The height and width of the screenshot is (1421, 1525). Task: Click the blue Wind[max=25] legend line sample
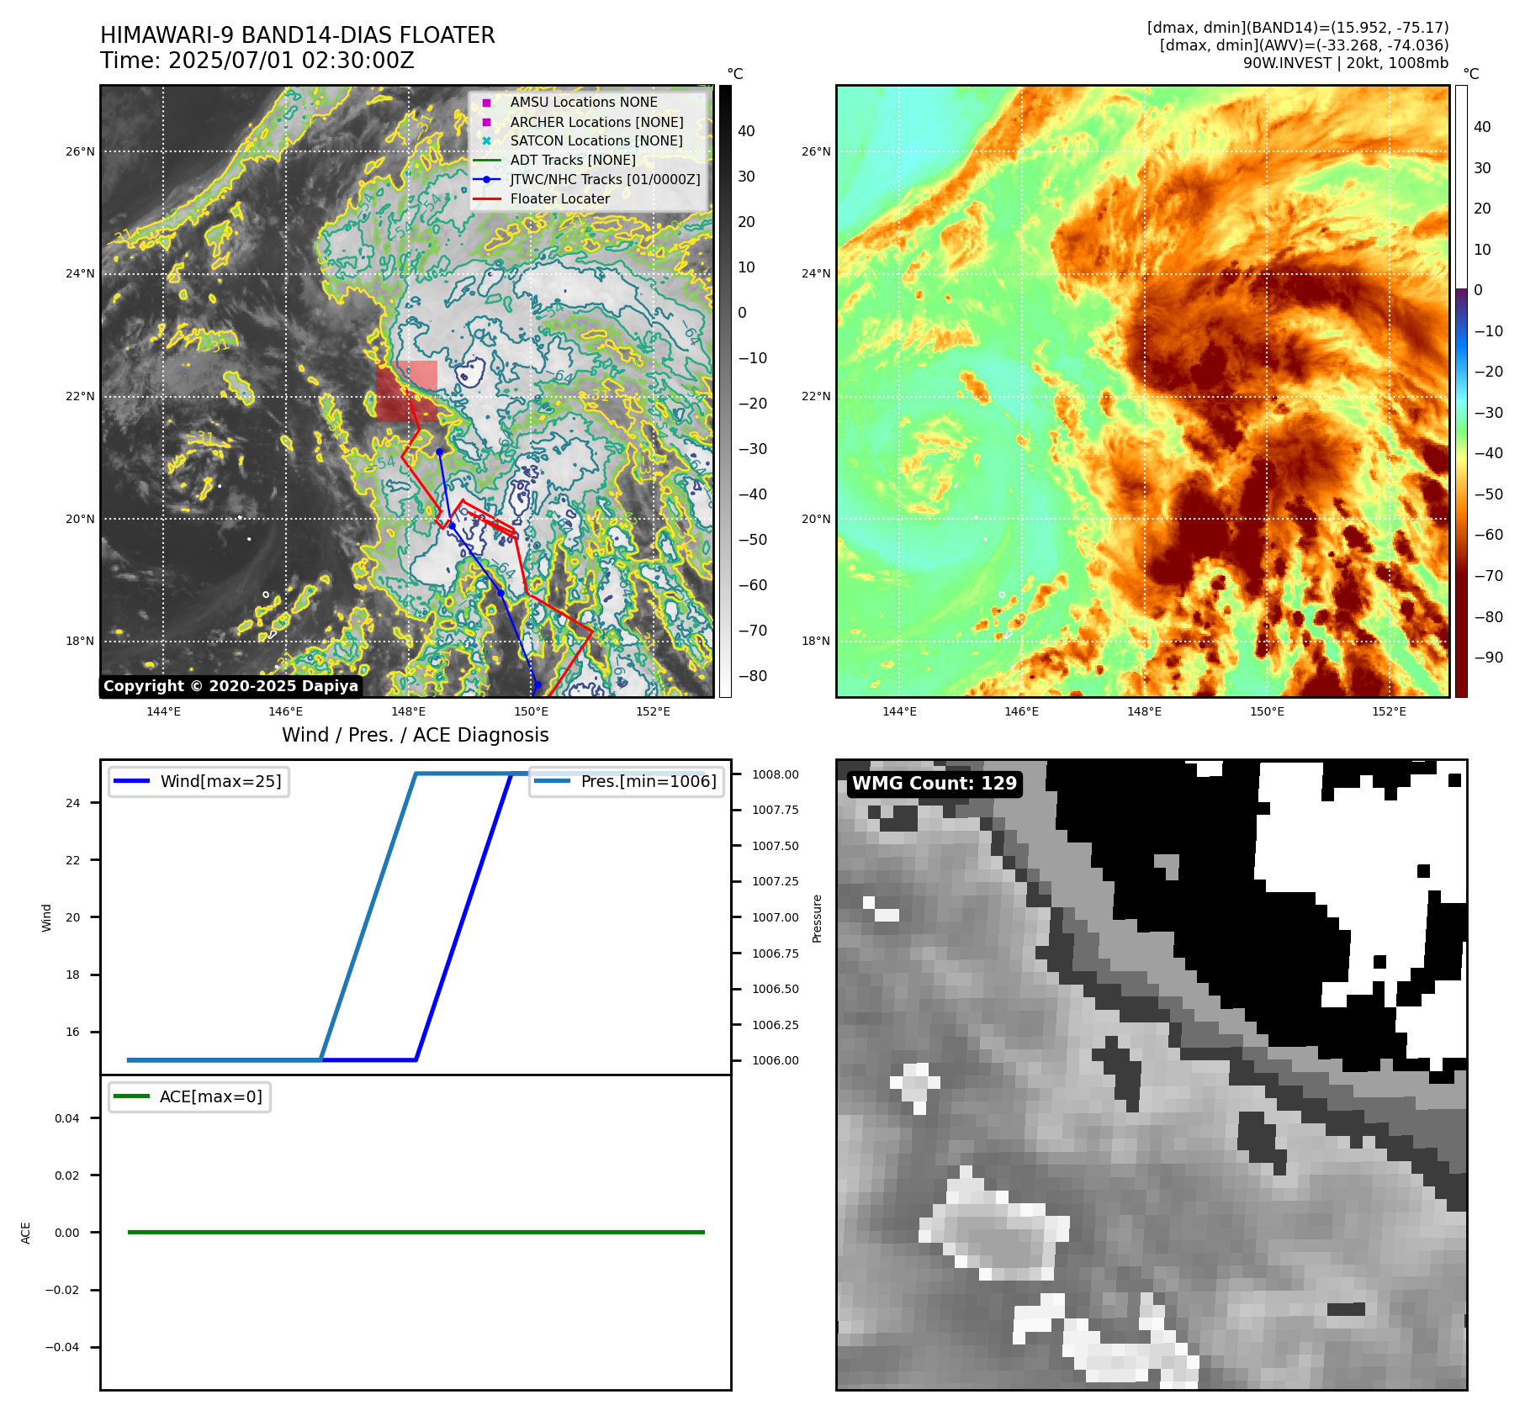click(x=131, y=781)
